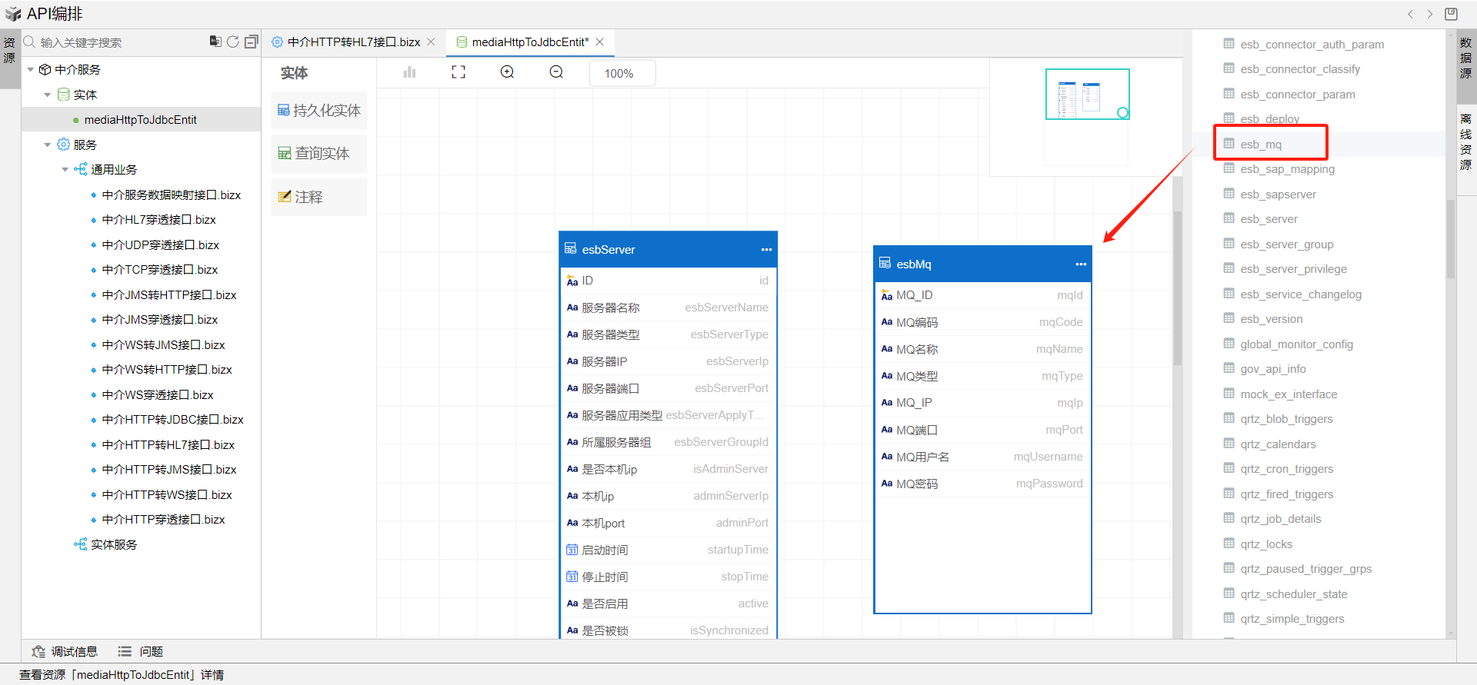The height and width of the screenshot is (685, 1477).
Task: Click the minimap canvas thumbnail
Action: (x=1087, y=95)
